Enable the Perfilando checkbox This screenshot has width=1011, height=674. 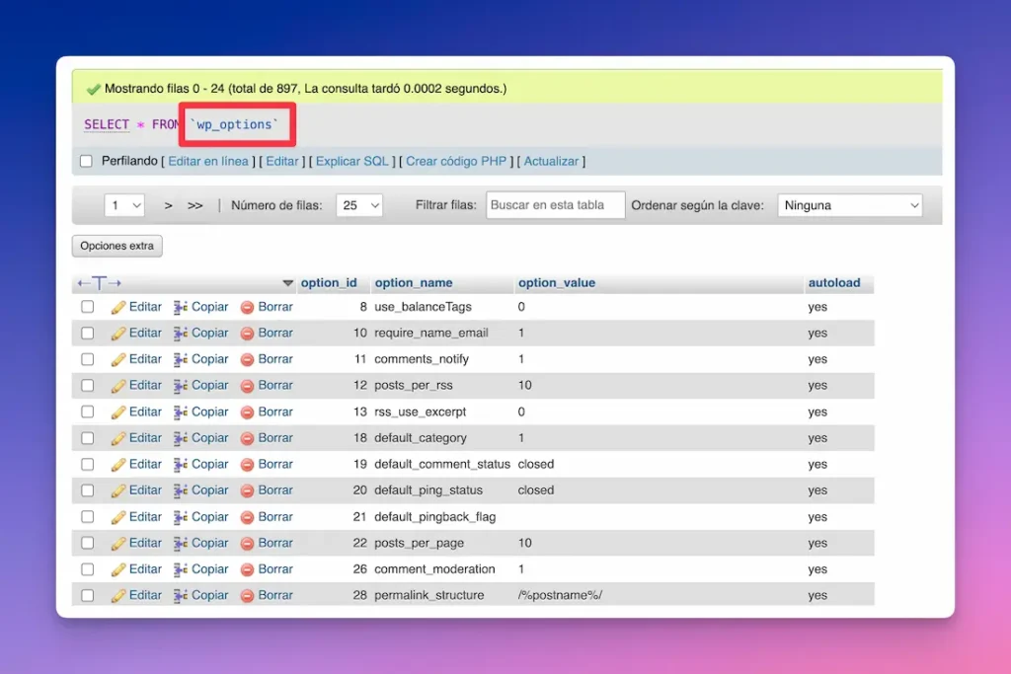(86, 160)
